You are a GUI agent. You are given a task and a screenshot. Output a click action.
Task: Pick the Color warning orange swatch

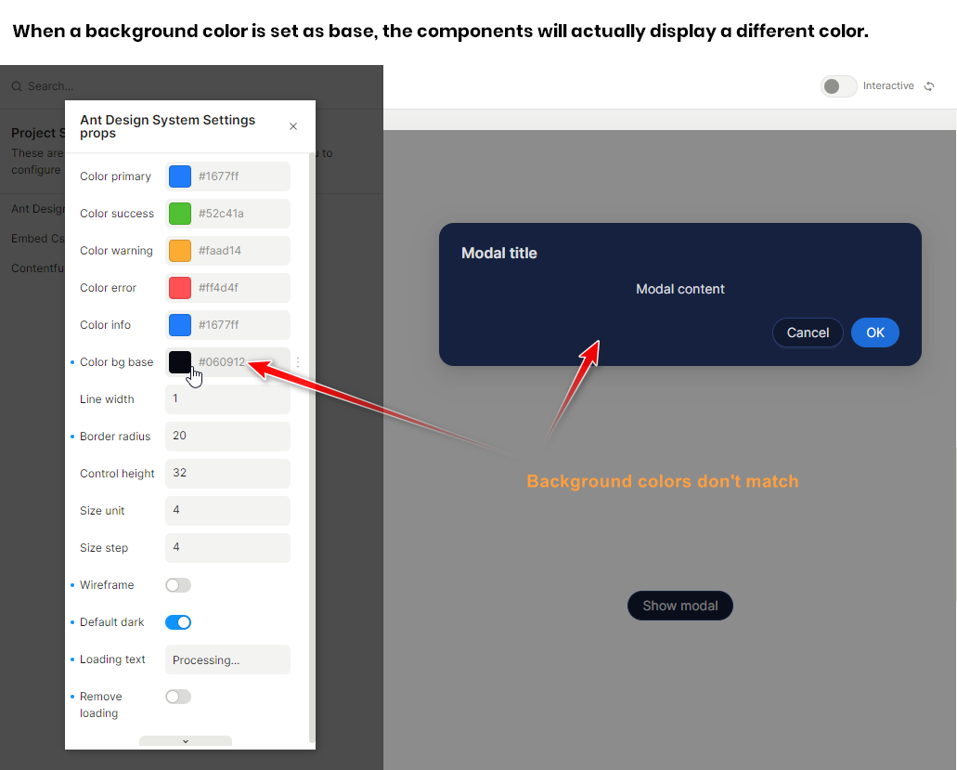180,251
